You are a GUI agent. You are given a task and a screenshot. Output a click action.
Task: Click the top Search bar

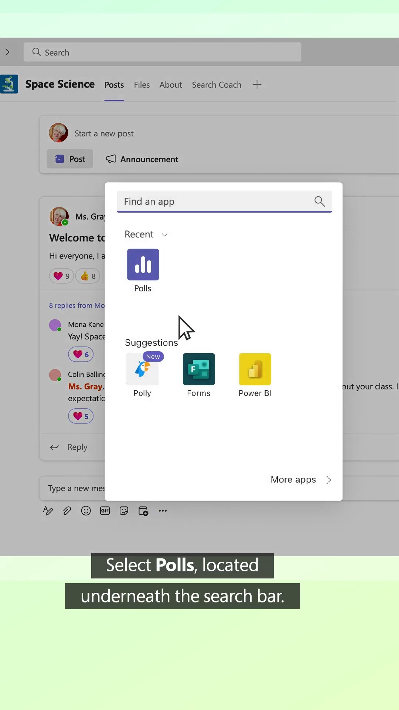(x=163, y=52)
